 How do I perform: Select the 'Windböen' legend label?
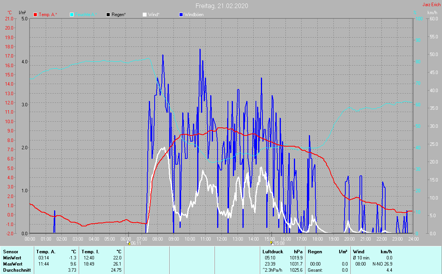click(194, 15)
